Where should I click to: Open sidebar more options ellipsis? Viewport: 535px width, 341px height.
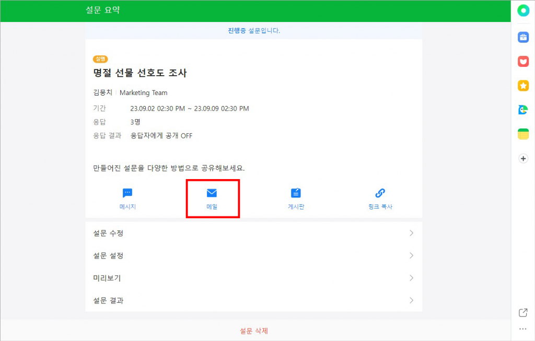[522, 329]
